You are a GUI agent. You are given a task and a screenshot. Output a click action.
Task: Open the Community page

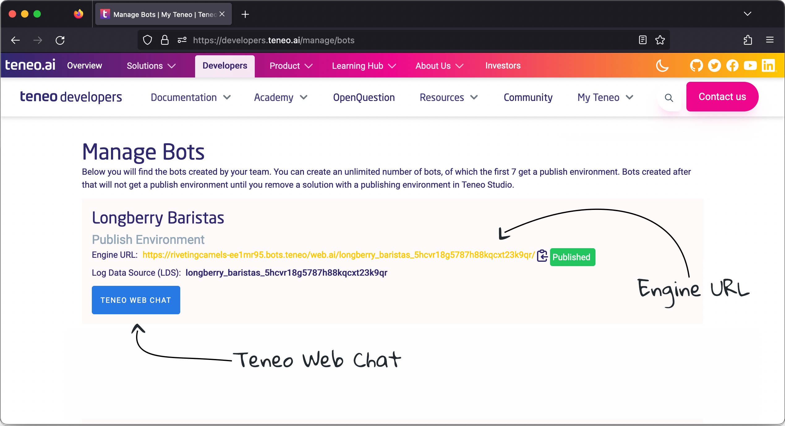528,98
